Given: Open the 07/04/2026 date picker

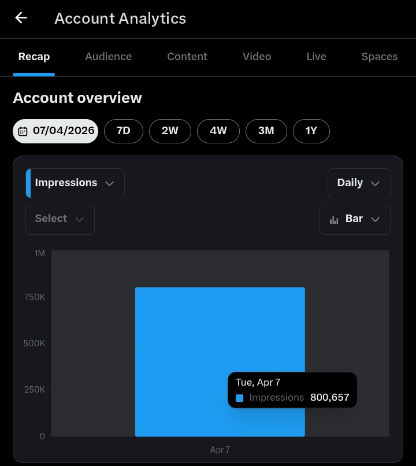Looking at the screenshot, I should [x=55, y=131].
